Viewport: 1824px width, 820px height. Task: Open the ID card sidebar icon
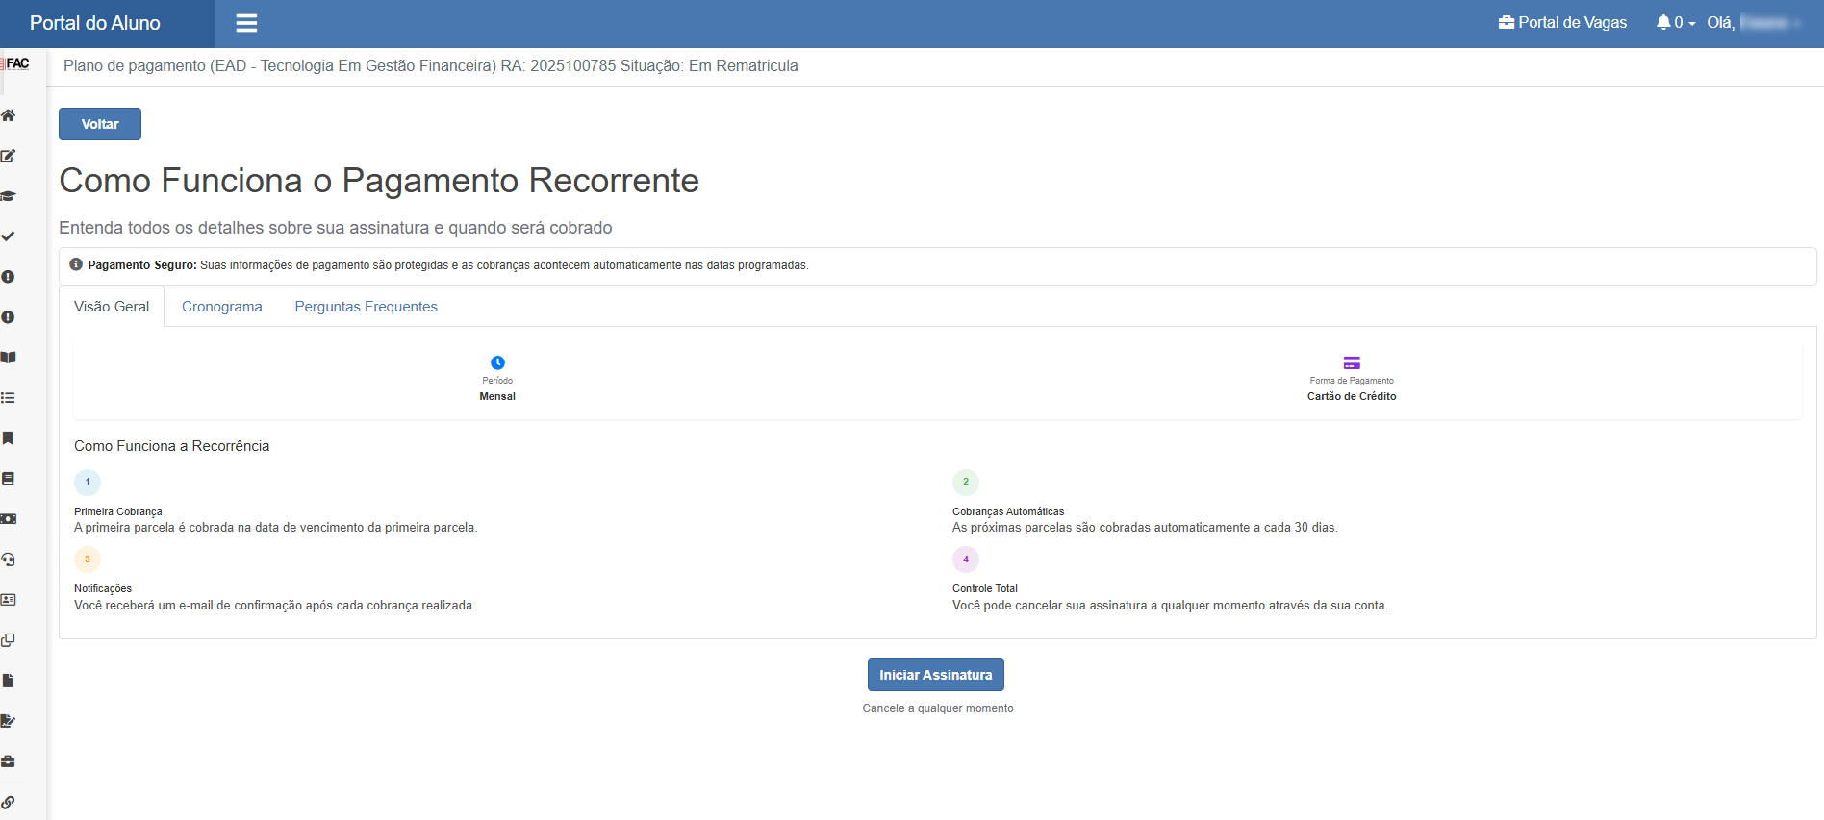(x=9, y=600)
